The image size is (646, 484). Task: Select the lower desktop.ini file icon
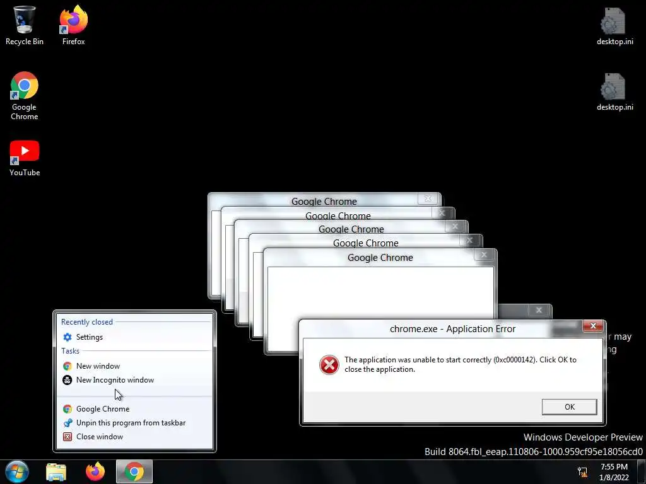click(614, 92)
